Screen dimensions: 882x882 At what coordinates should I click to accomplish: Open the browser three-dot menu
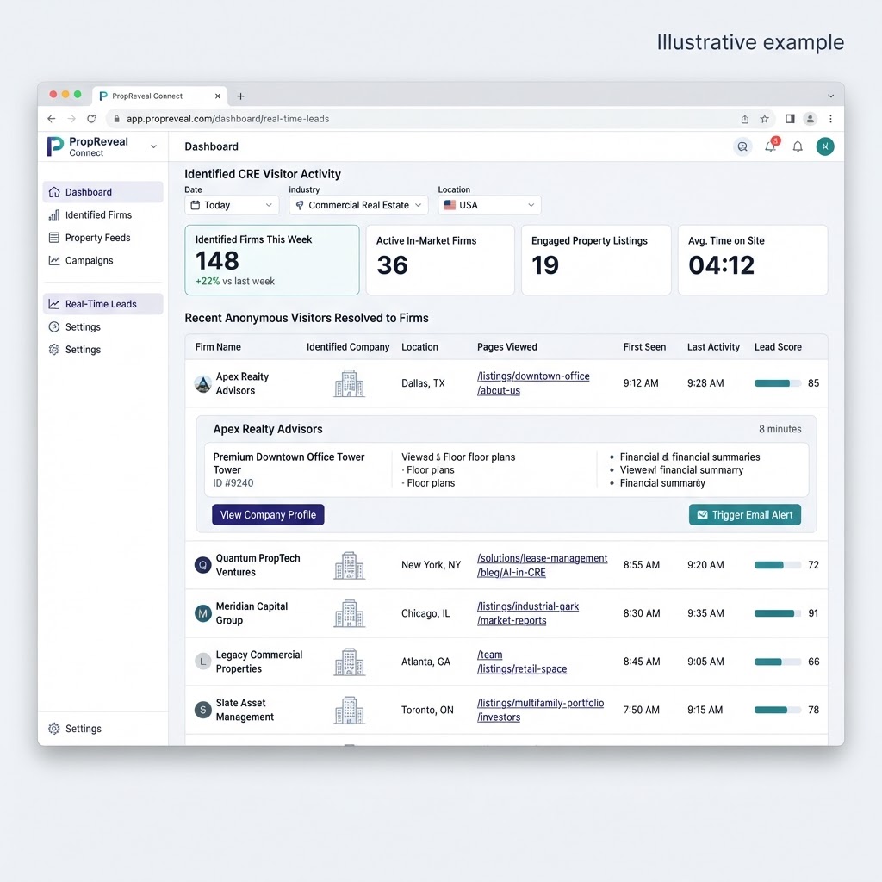[x=831, y=119]
